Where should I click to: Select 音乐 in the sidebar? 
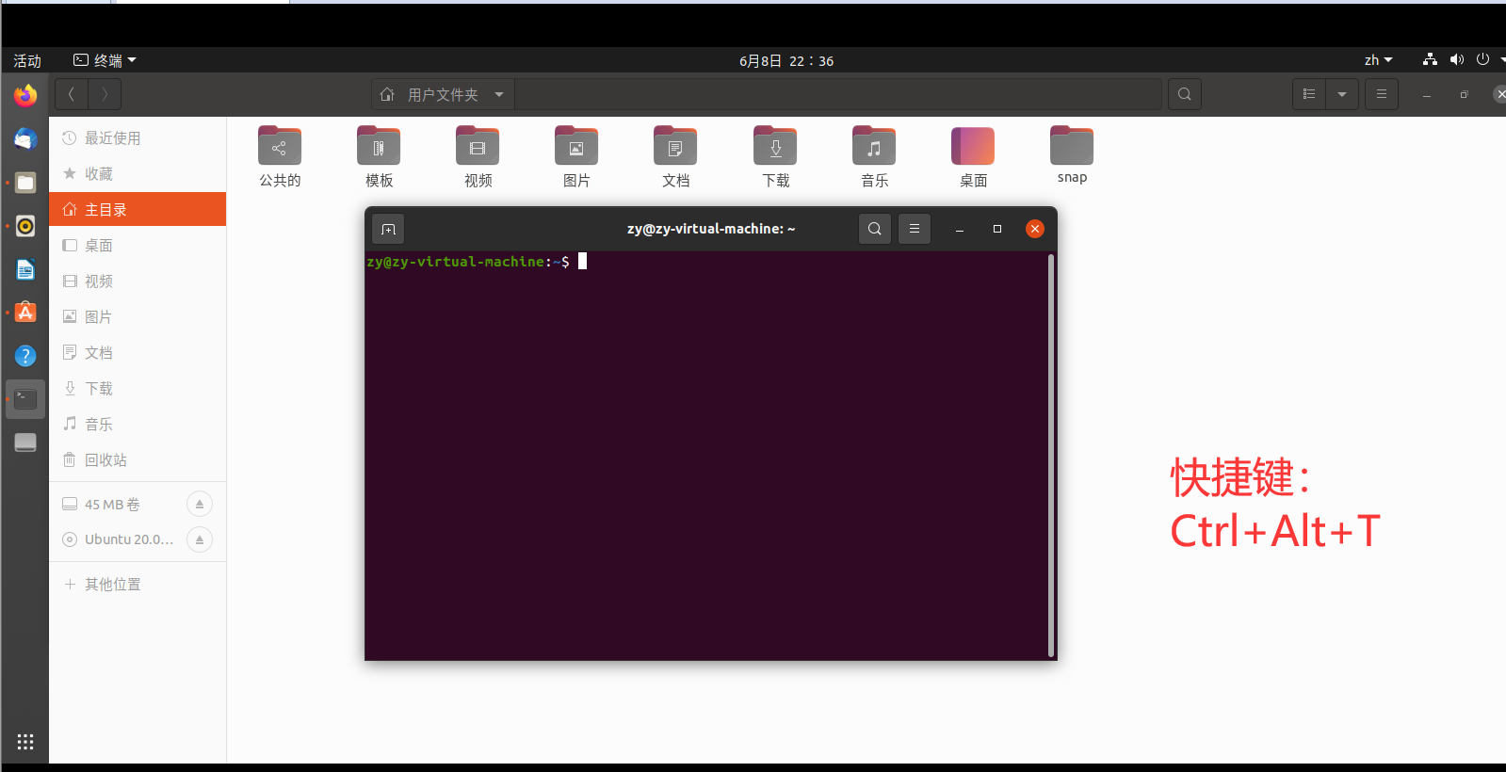click(x=138, y=425)
